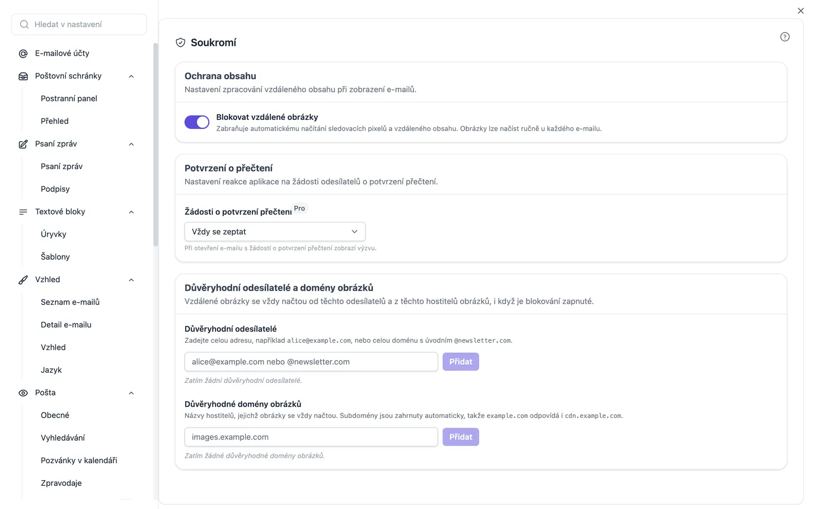Click the E-mailové účty at-sign icon
Viewport: 815px width, 509px height.
[23, 54]
